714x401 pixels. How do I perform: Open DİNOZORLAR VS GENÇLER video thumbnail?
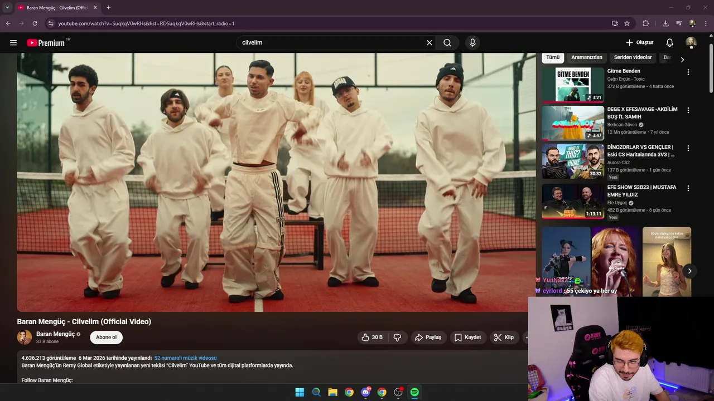(x=573, y=162)
